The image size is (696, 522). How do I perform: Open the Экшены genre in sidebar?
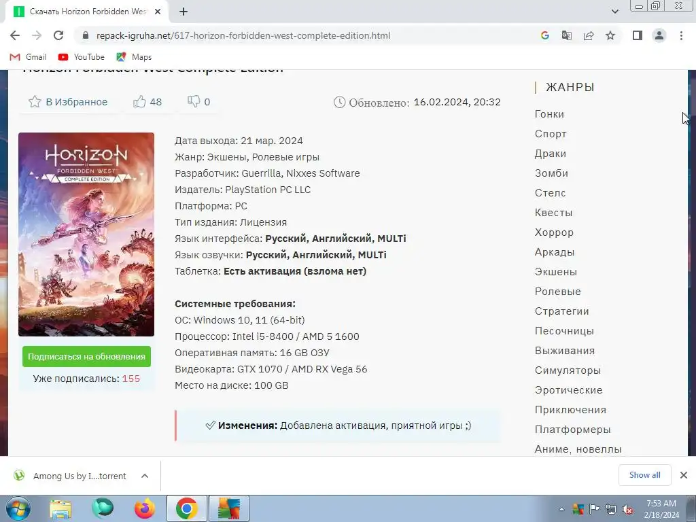[556, 272]
